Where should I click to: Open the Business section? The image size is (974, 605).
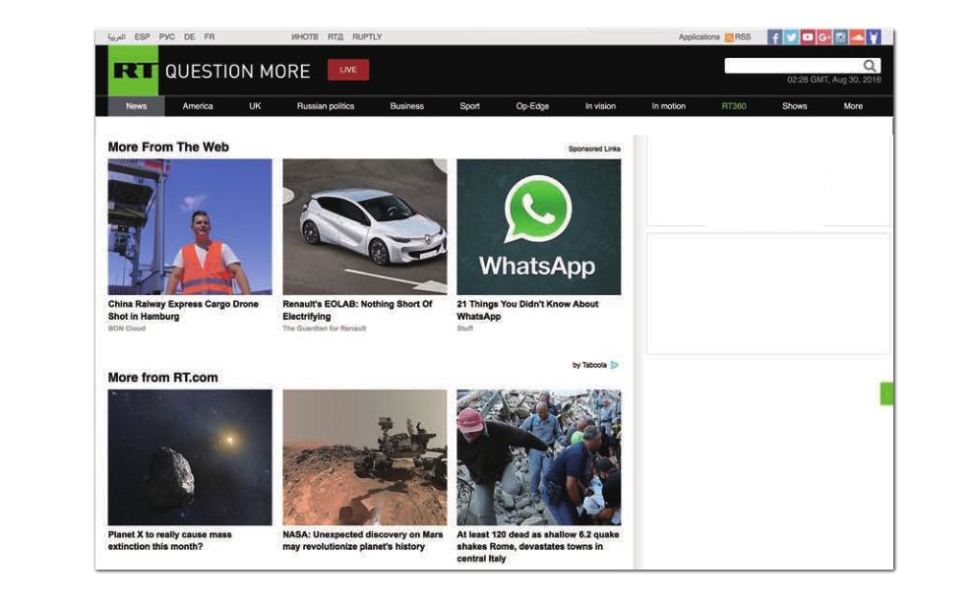(x=407, y=106)
